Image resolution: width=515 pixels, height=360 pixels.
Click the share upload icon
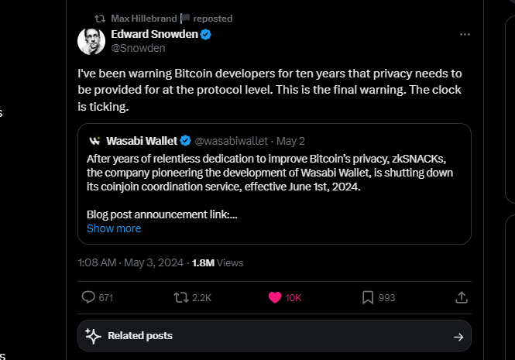click(x=461, y=297)
